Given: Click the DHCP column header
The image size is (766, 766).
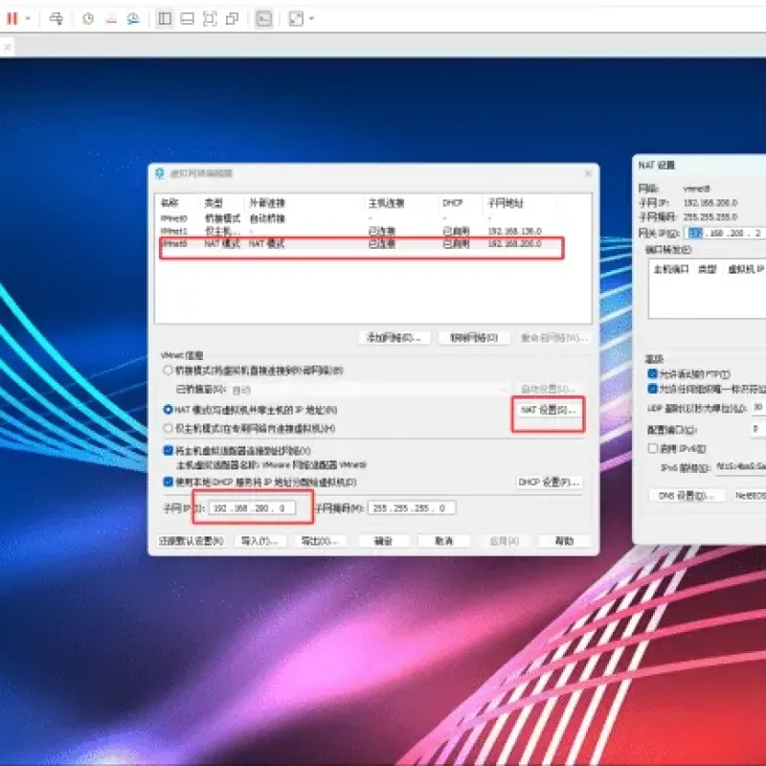Looking at the screenshot, I should (x=452, y=203).
